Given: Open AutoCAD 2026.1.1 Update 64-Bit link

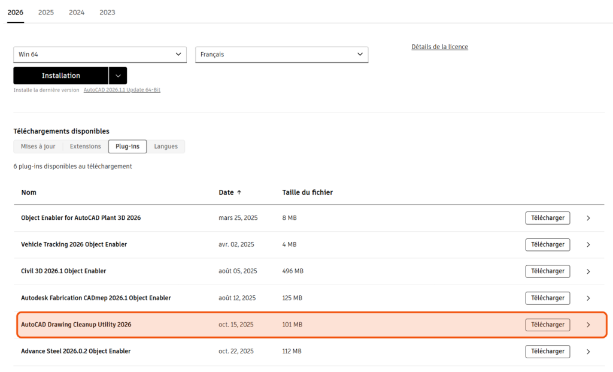Looking at the screenshot, I should click(122, 90).
